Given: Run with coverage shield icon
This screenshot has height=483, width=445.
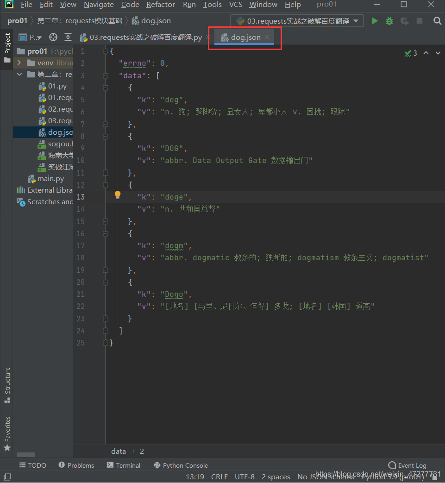Looking at the screenshot, I should (404, 21).
